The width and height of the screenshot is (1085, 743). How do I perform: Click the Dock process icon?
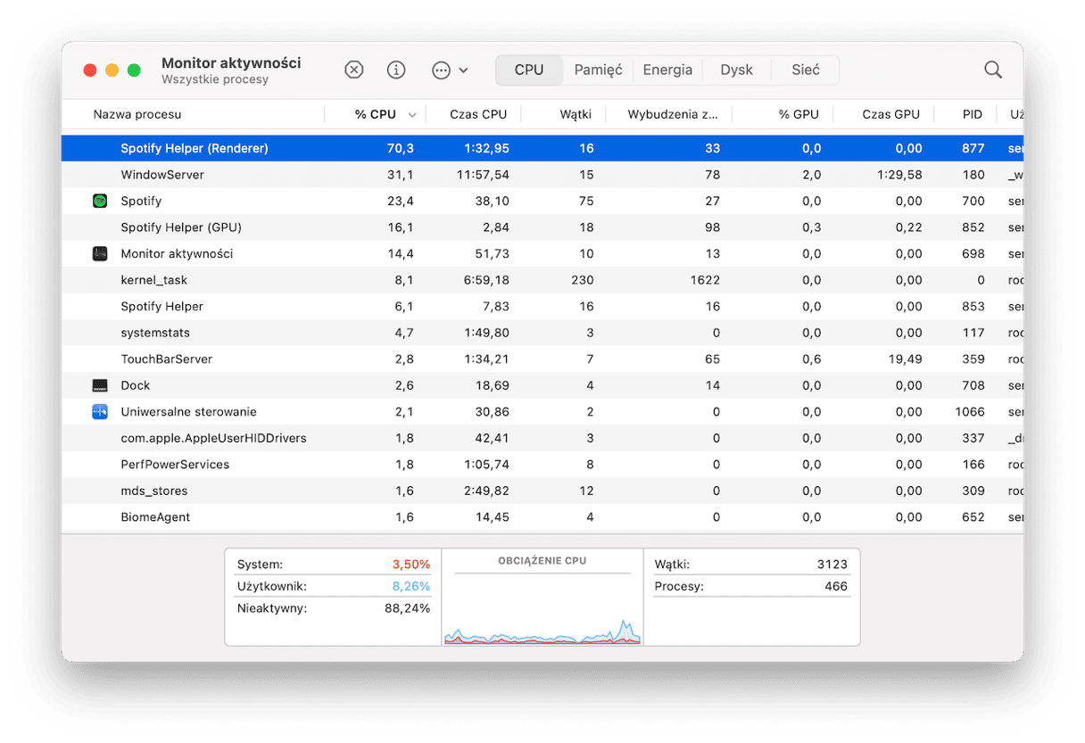100,386
